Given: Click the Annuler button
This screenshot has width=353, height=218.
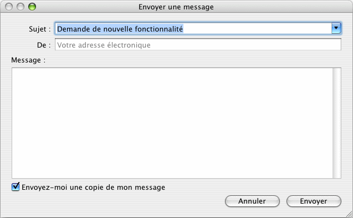Looking at the screenshot, I should (x=252, y=201).
